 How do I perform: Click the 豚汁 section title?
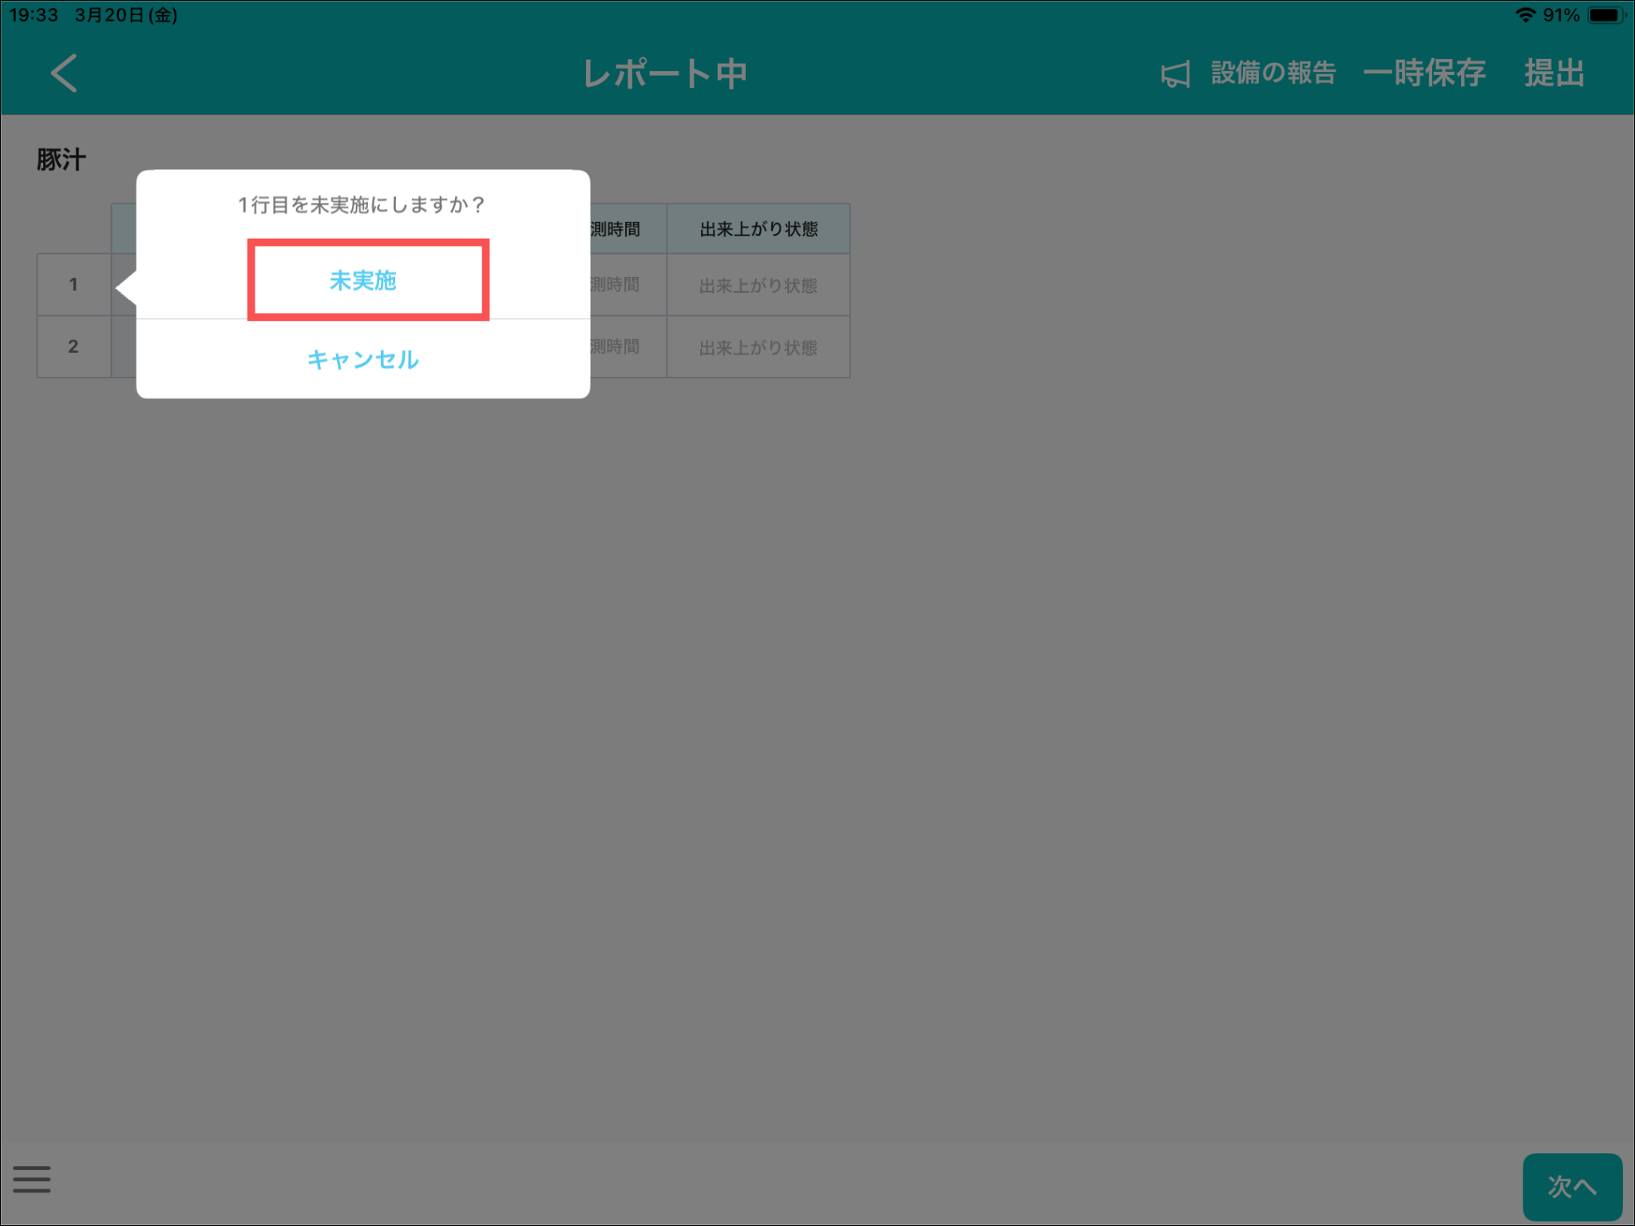tap(61, 160)
